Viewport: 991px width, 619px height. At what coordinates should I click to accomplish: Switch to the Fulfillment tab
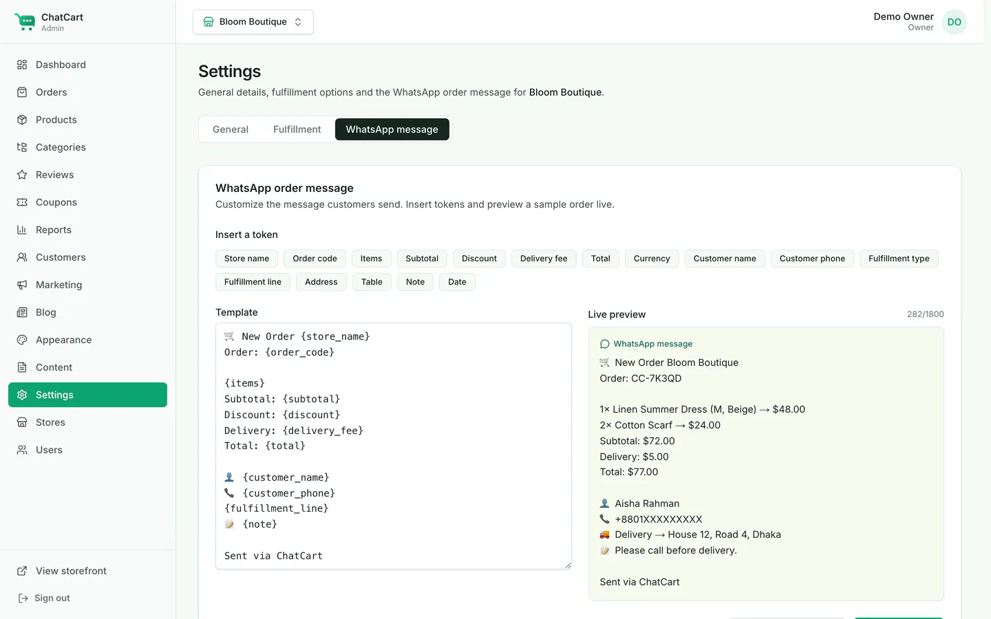coord(297,129)
